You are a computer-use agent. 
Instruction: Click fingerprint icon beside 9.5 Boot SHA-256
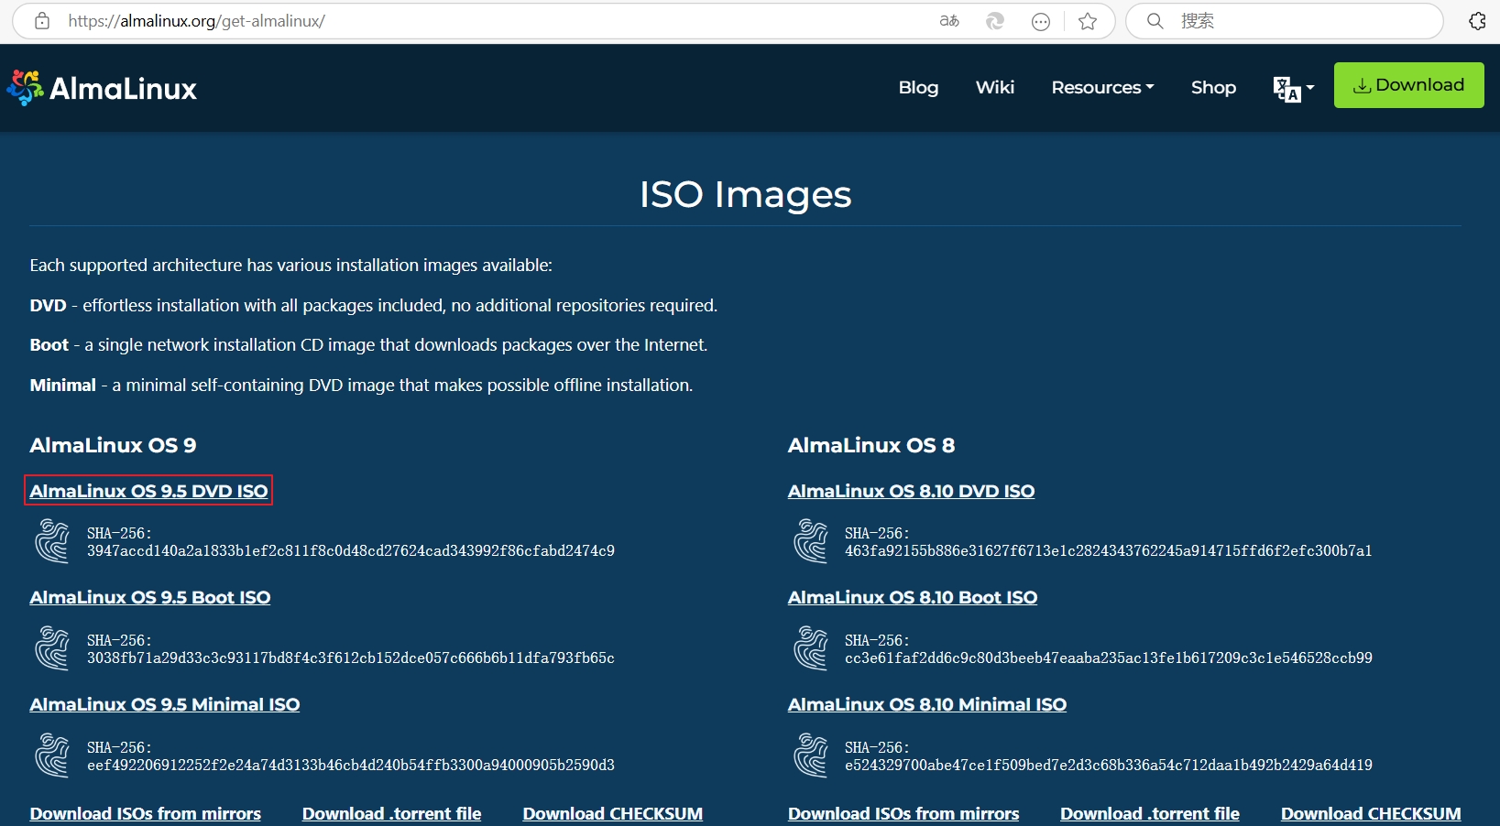[x=52, y=648]
